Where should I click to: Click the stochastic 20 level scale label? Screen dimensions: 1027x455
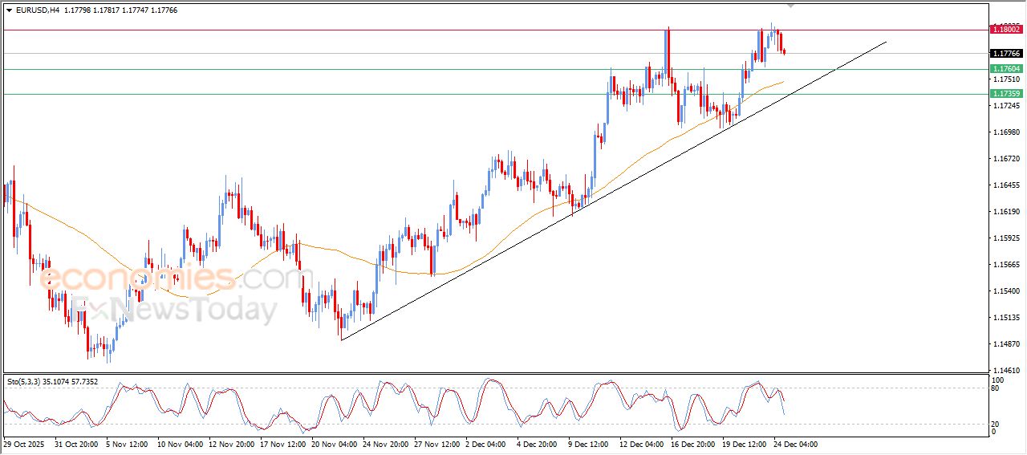[x=997, y=424]
